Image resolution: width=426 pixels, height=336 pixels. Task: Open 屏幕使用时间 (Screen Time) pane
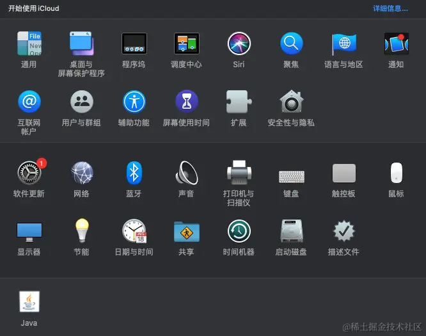click(186, 101)
